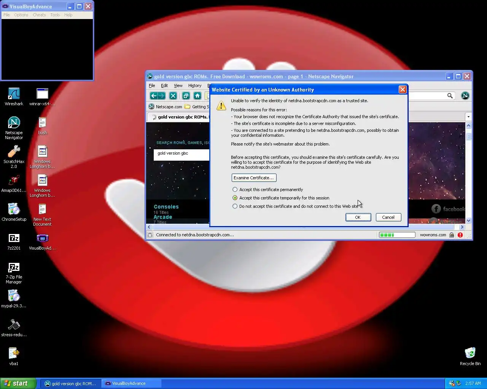487x389 pixels.
Task: Open the View menu in Netscape Navigator
Action: pos(178,85)
